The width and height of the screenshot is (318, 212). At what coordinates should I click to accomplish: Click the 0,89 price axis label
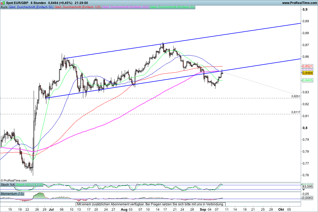306,21
